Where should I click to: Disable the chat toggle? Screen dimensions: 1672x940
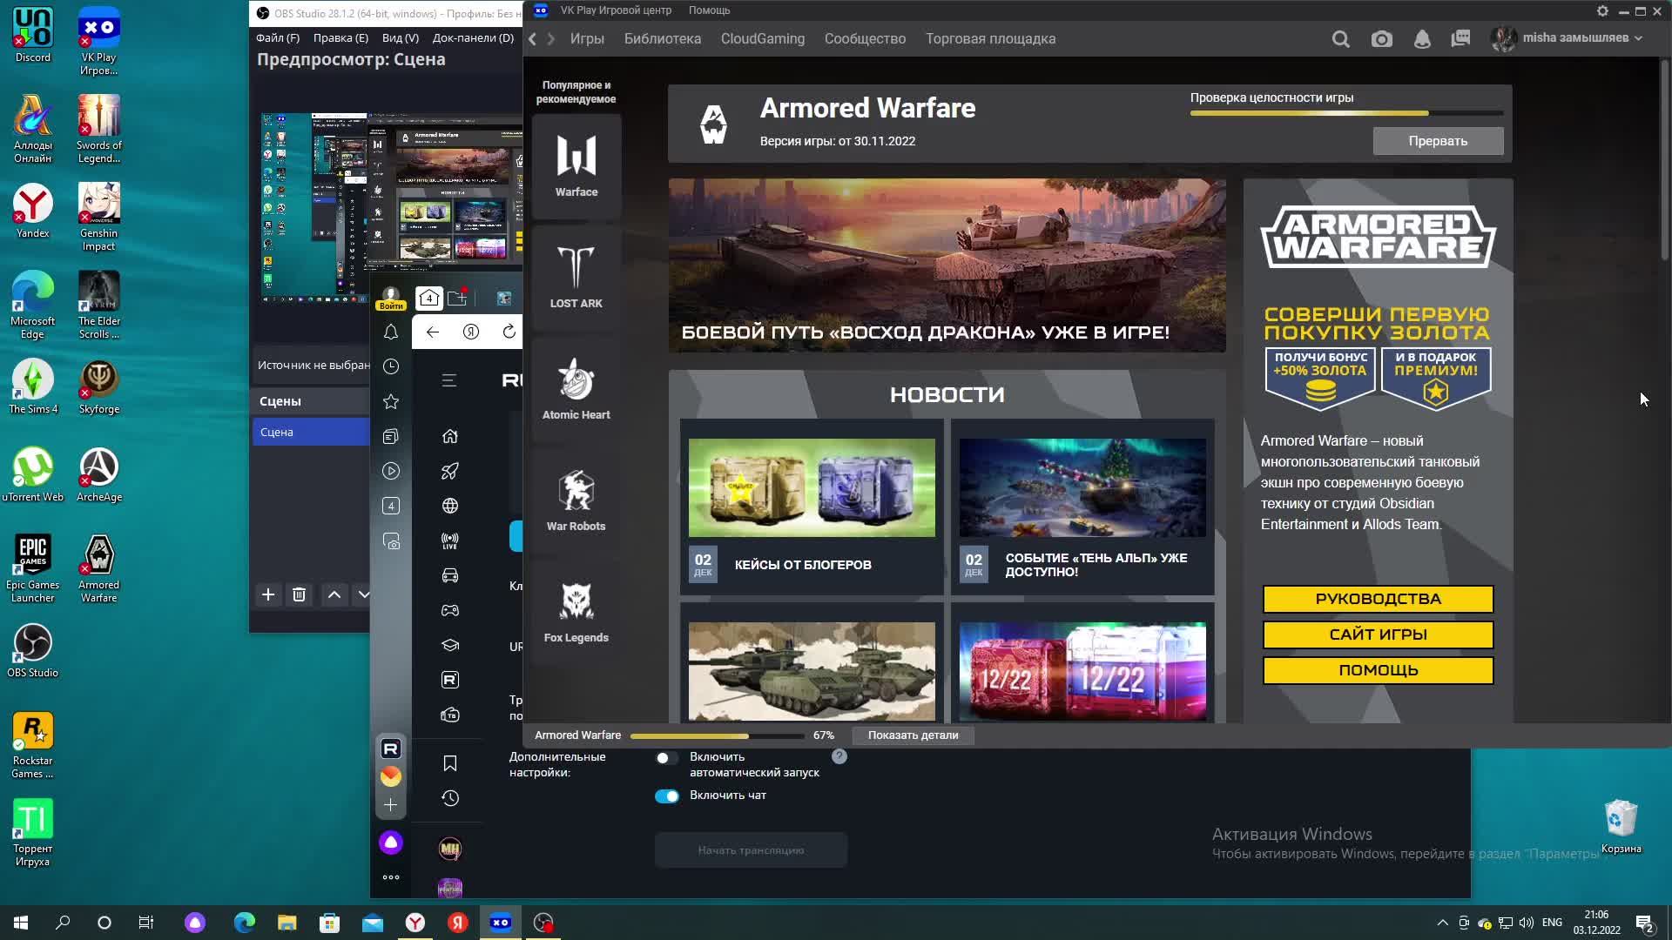coord(666,796)
